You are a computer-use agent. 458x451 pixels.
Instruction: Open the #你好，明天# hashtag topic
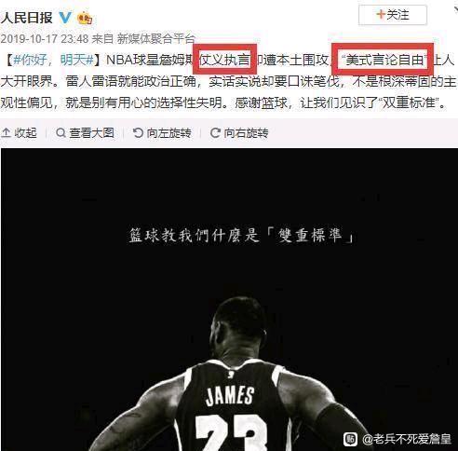pyautogui.click(x=53, y=60)
